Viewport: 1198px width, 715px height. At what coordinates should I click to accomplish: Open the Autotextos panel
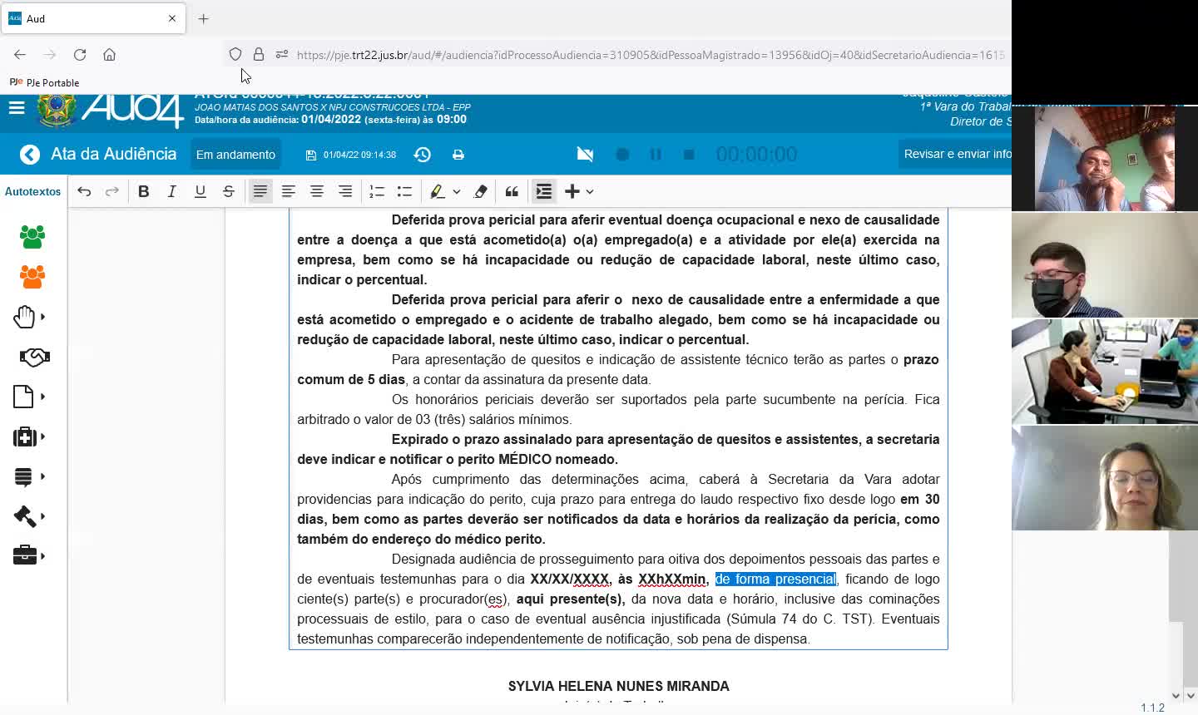[33, 191]
